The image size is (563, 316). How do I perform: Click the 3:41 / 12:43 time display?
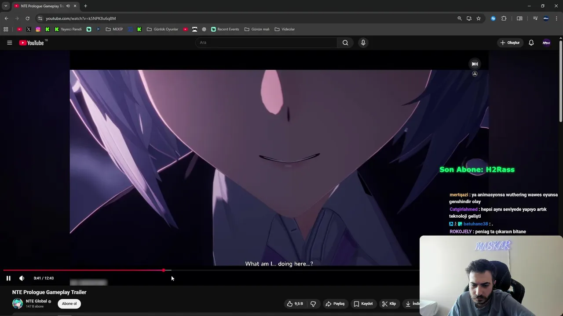44,278
